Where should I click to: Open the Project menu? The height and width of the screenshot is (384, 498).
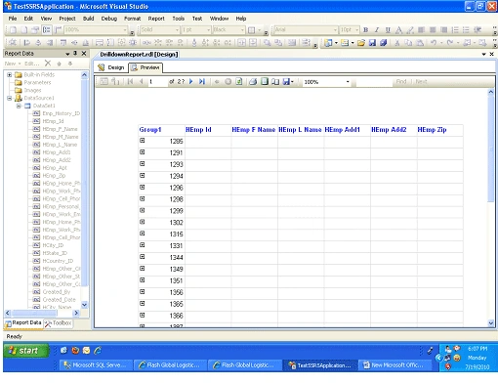coord(67,19)
